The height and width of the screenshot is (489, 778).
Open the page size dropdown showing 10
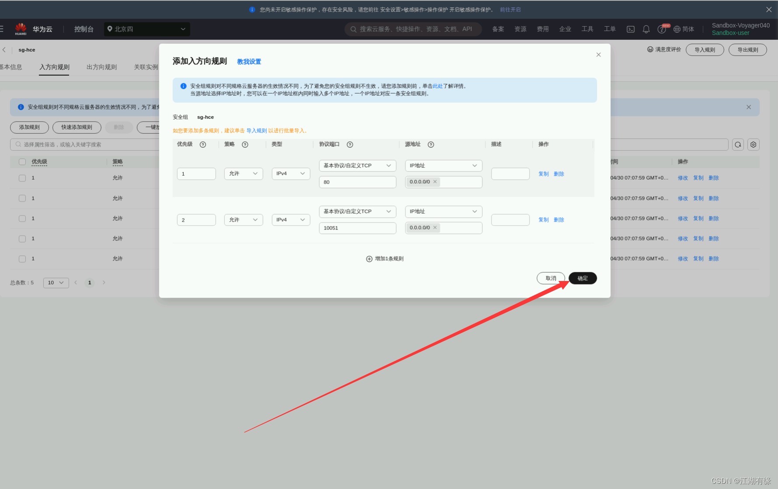(x=56, y=283)
